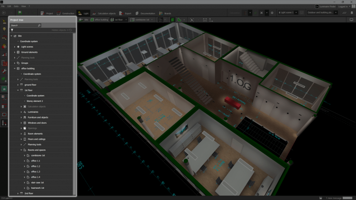356x200 pixels.
Task: Expand the Groups tree node
Action: point(15,63)
